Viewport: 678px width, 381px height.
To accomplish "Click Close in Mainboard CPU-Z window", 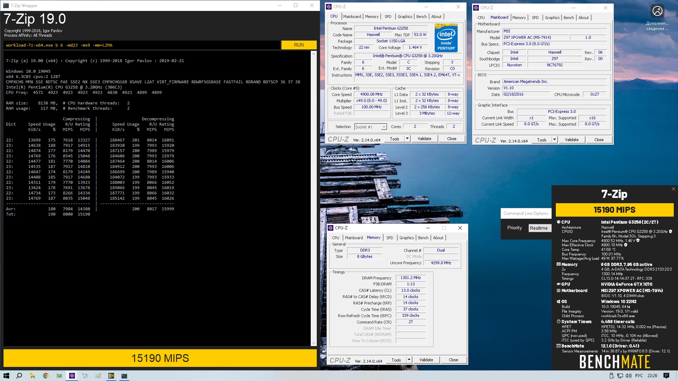I will pyautogui.click(x=599, y=140).
